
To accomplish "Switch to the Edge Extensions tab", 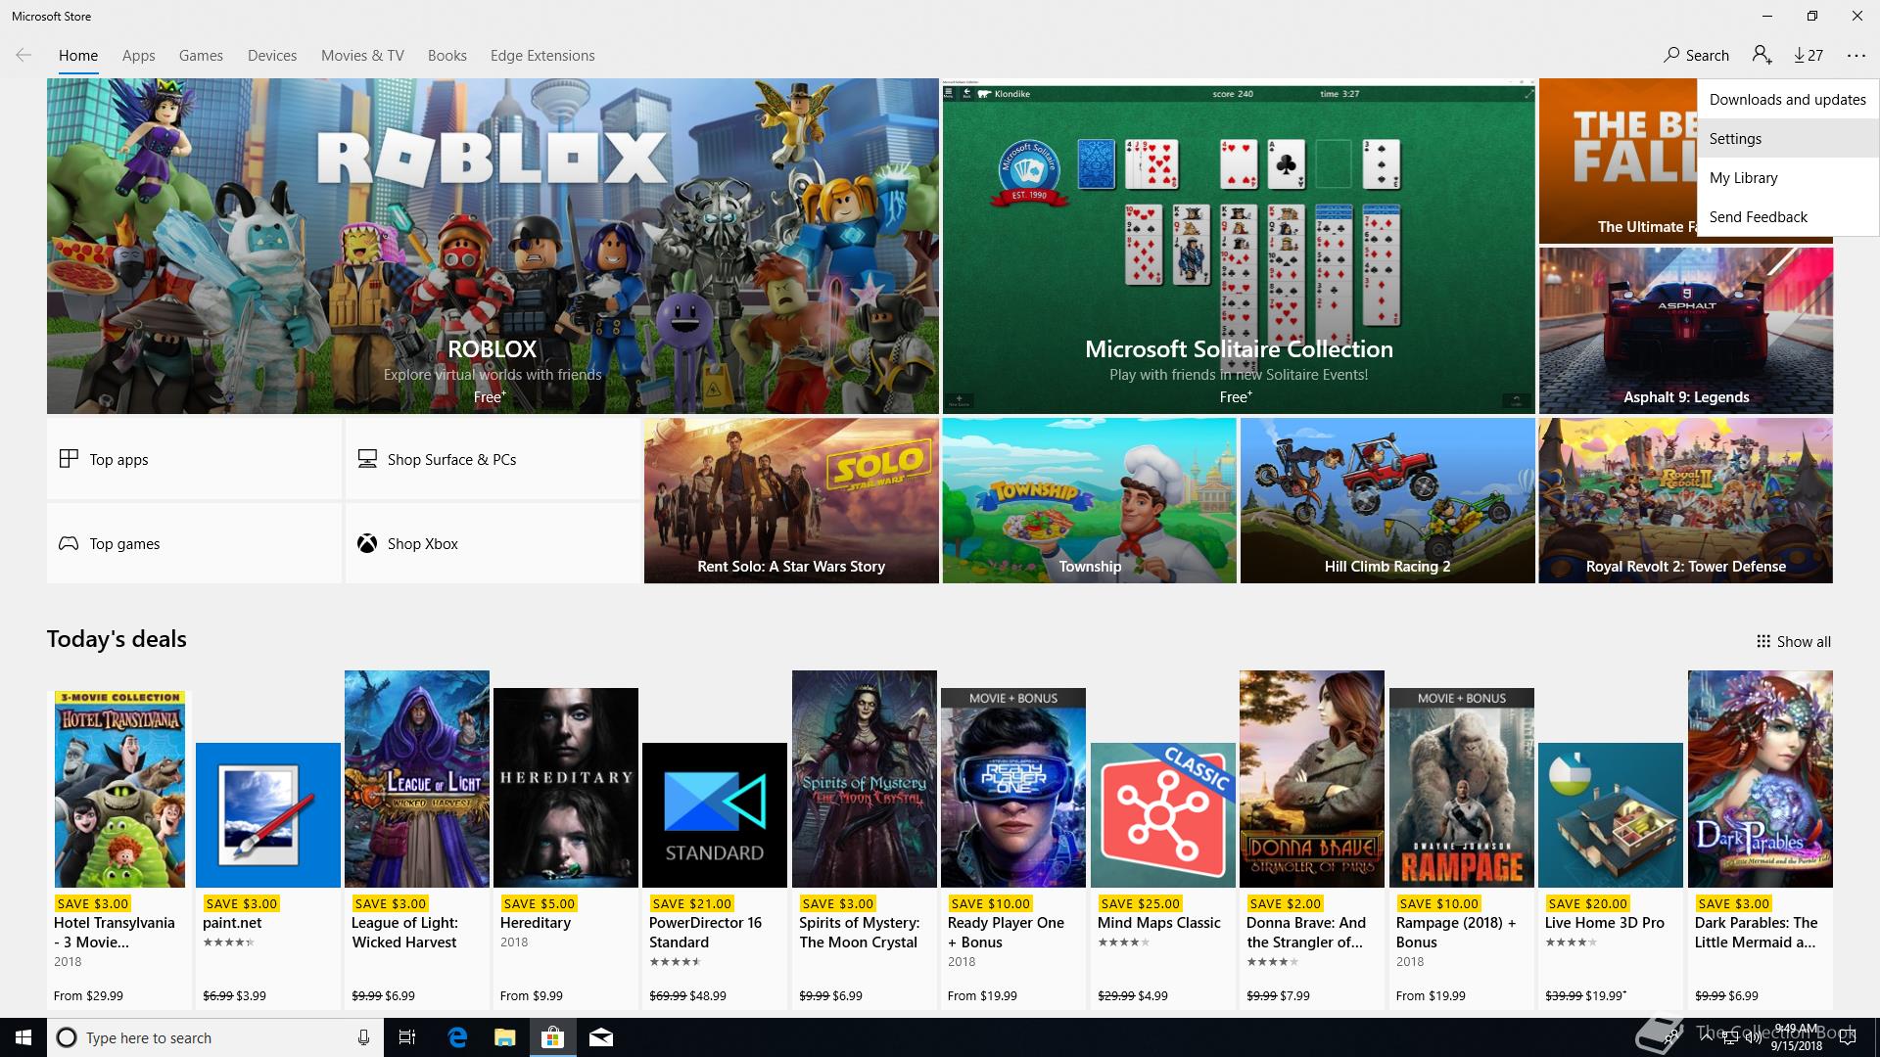I will coord(542,56).
